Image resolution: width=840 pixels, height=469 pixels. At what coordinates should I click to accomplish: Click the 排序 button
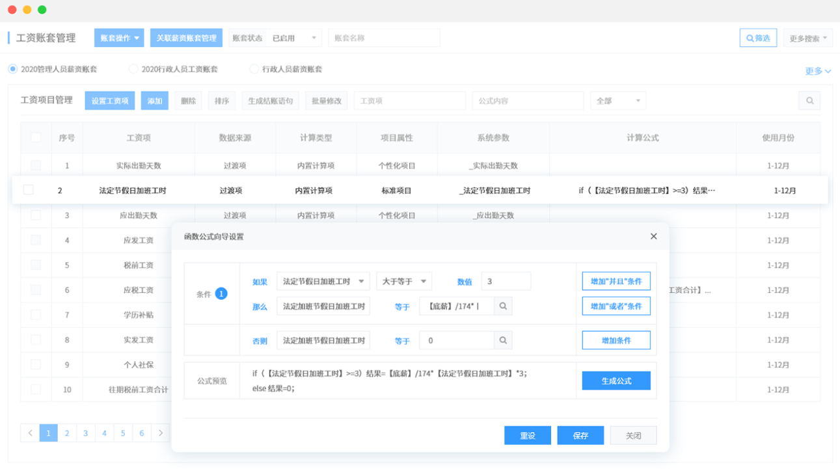point(222,101)
